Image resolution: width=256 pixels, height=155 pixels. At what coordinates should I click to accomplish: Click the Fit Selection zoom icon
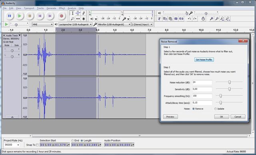tap(222, 19)
